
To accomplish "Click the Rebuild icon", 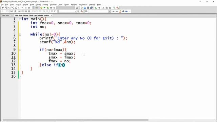I will coord(51,7).
